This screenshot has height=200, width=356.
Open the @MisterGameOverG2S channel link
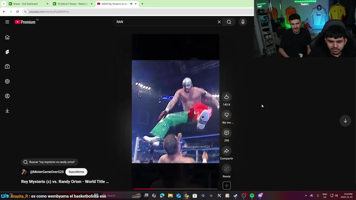coord(47,172)
